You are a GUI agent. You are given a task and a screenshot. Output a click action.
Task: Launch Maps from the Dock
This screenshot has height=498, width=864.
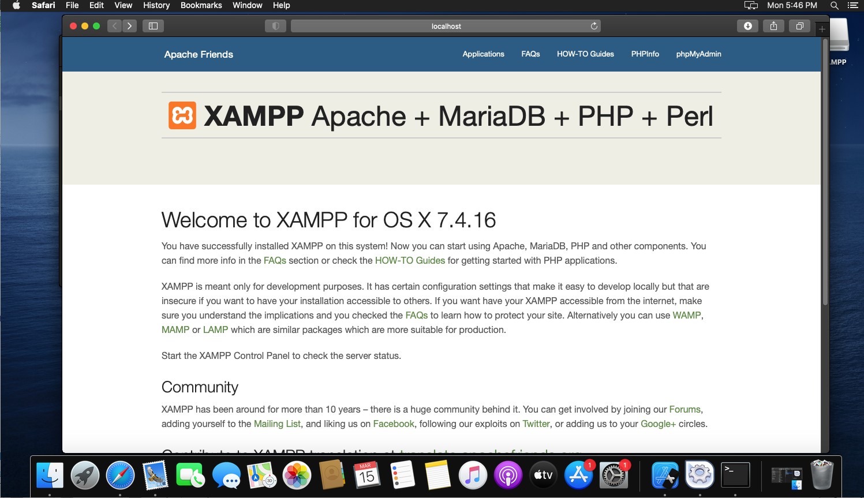click(x=261, y=476)
